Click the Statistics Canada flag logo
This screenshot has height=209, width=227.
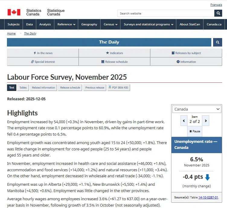click(14, 12)
